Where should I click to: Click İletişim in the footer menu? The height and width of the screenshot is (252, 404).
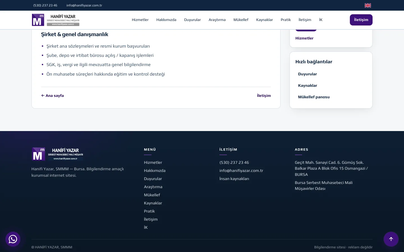(x=151, y=219)
